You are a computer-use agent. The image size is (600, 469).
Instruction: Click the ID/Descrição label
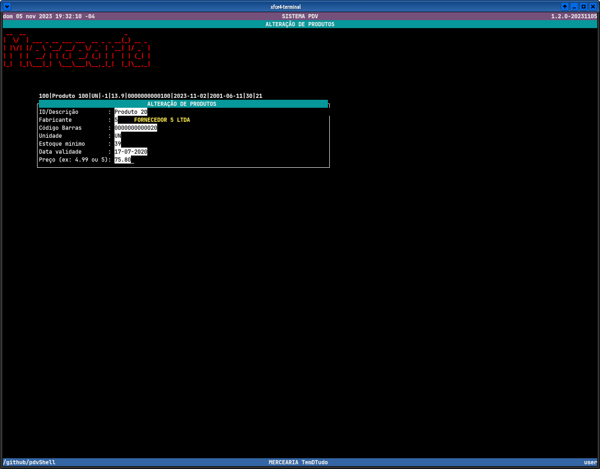59,112
